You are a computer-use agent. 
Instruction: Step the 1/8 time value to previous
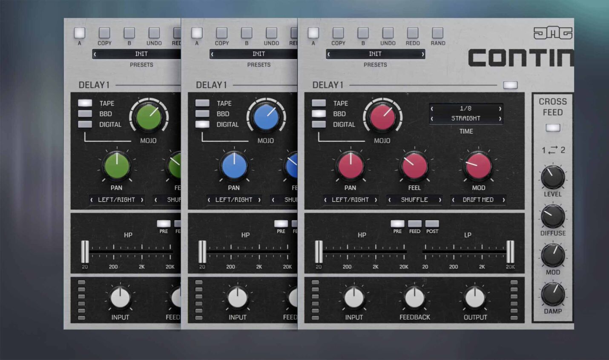[x=432, y=109]
